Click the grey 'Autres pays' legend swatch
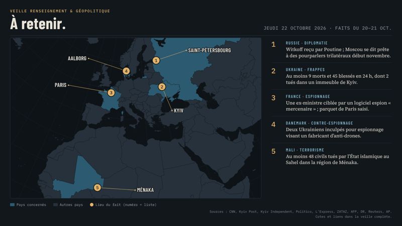 pos(55,205)
